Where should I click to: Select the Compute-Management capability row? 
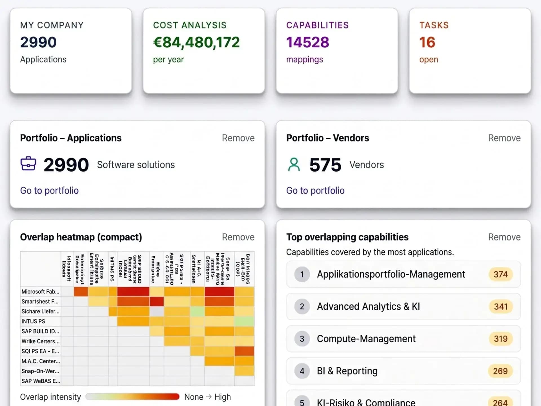tap(403, 339)
